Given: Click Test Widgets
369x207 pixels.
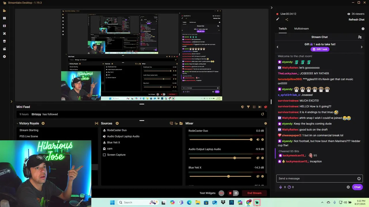Looking at the screenshot, I should pos(208,193).
